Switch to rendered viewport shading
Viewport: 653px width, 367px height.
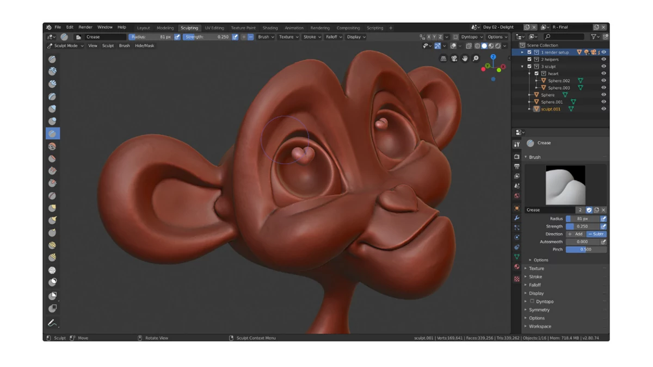click(x=498, y=46)
